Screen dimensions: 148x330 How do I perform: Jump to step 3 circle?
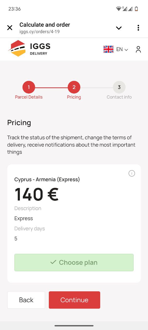click(x=119, y=87)
